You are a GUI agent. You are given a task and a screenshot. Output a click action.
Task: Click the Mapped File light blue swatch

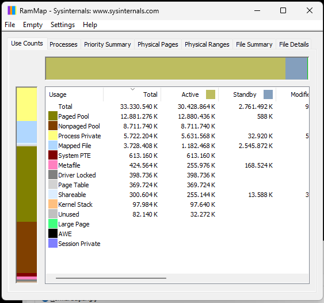pos(53,145)
